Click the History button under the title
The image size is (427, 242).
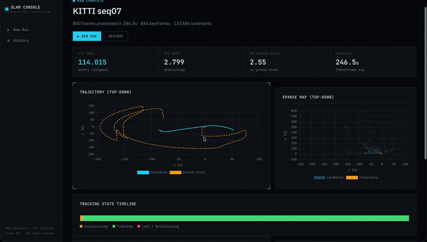point(116,36)
